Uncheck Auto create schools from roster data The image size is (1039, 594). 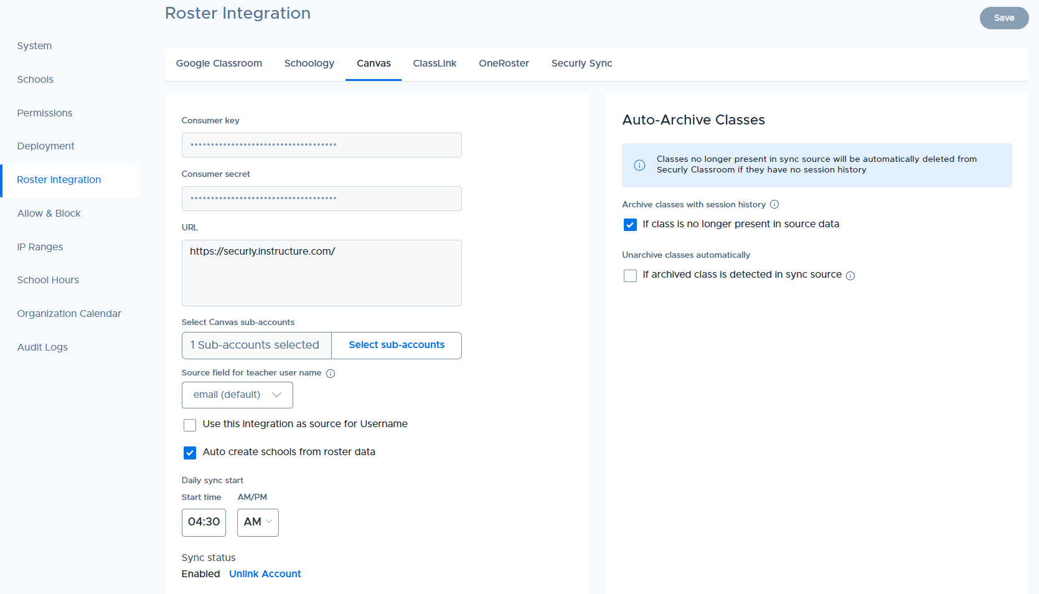pos(190,453)
